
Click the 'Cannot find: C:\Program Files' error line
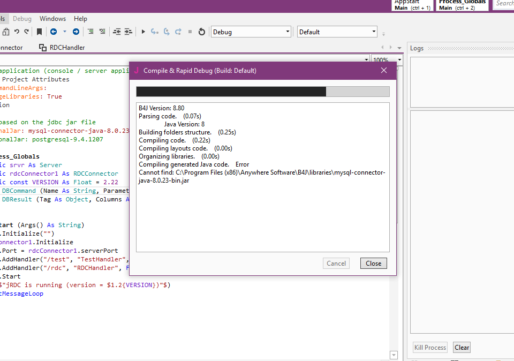(262, 176)
